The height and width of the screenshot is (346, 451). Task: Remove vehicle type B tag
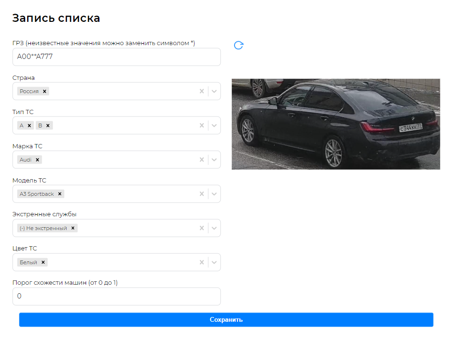pyautogui.click(x=48, y=125)
